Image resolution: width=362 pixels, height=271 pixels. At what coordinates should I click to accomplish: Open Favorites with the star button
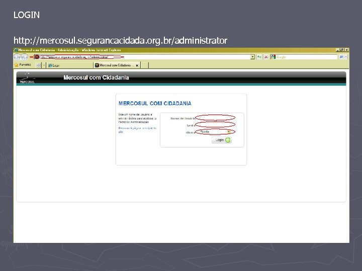(23, 65)
